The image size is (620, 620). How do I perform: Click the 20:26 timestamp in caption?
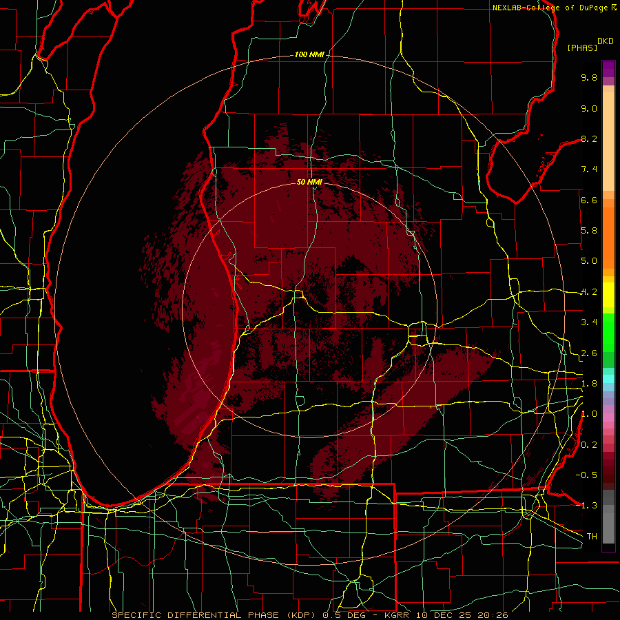493,615
